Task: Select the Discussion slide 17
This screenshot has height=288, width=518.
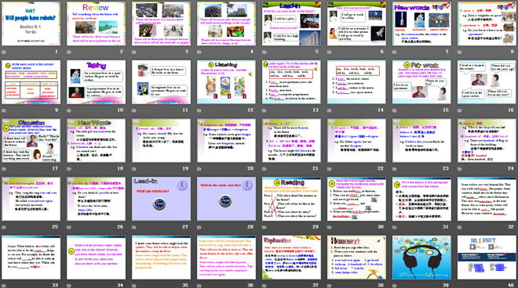Action: tap(31, 140)
